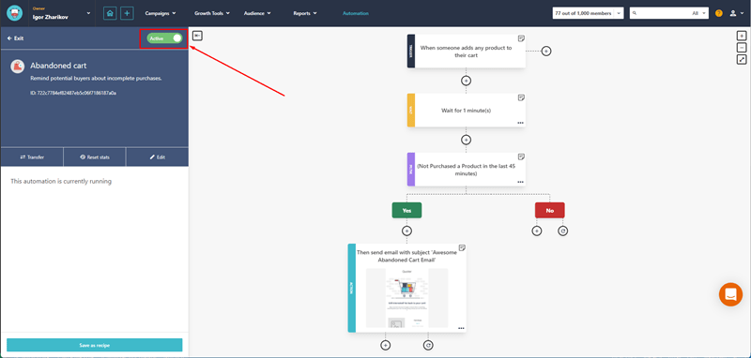Click the fullscreen expand canvas icon

[x=742, y=59]
